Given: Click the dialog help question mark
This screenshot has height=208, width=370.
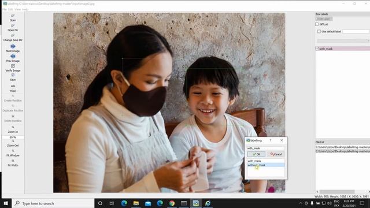Looking at the screenshot, I should click(x=271, y=140).
